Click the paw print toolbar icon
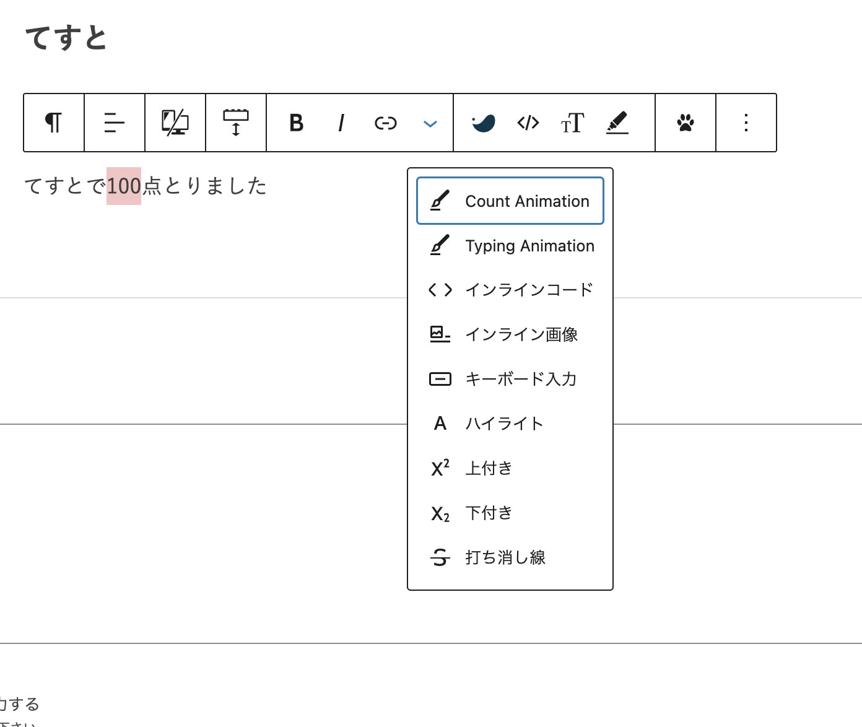Image resolution: width=862 pixels, height=727 pixels. pos(686,123)
